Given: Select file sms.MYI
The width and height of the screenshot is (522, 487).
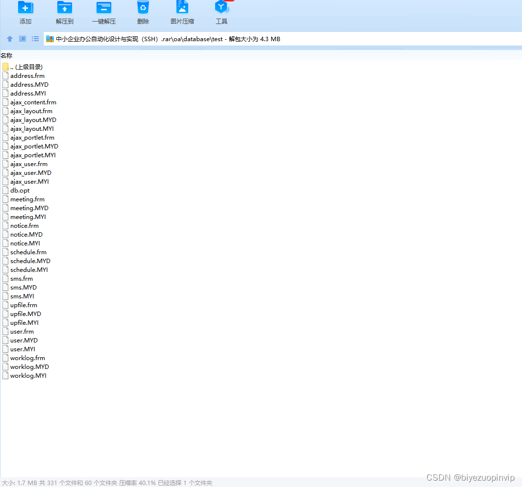Looking at the screenshot, I should click(23, 296).
